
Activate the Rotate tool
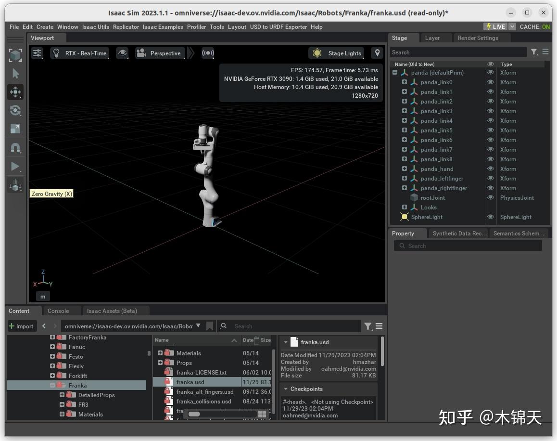(15, 110)
